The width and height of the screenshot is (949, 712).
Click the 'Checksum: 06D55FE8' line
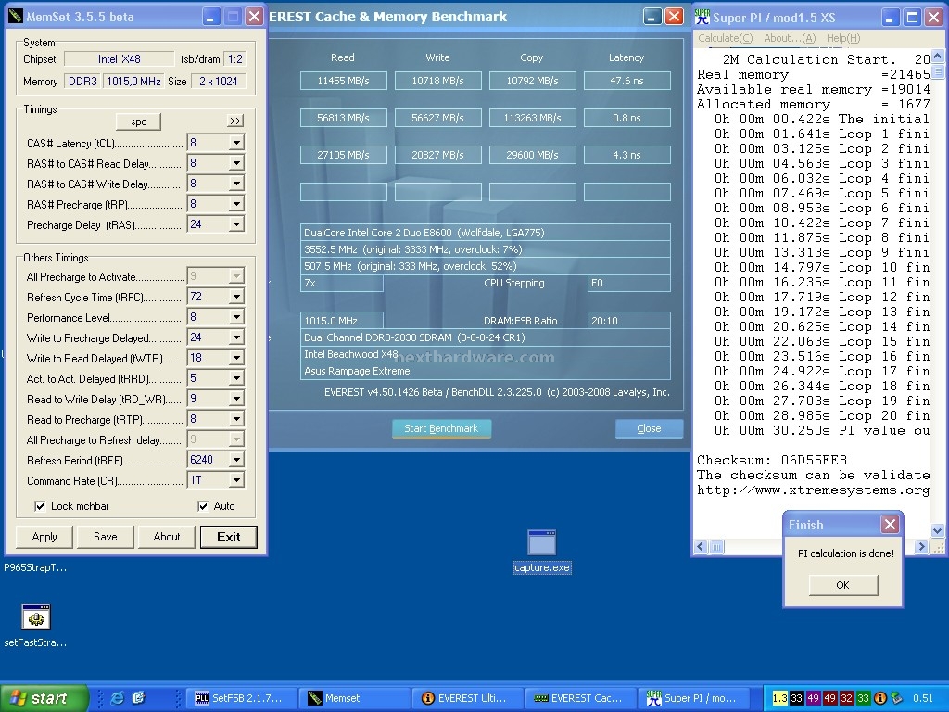(772, 460)
